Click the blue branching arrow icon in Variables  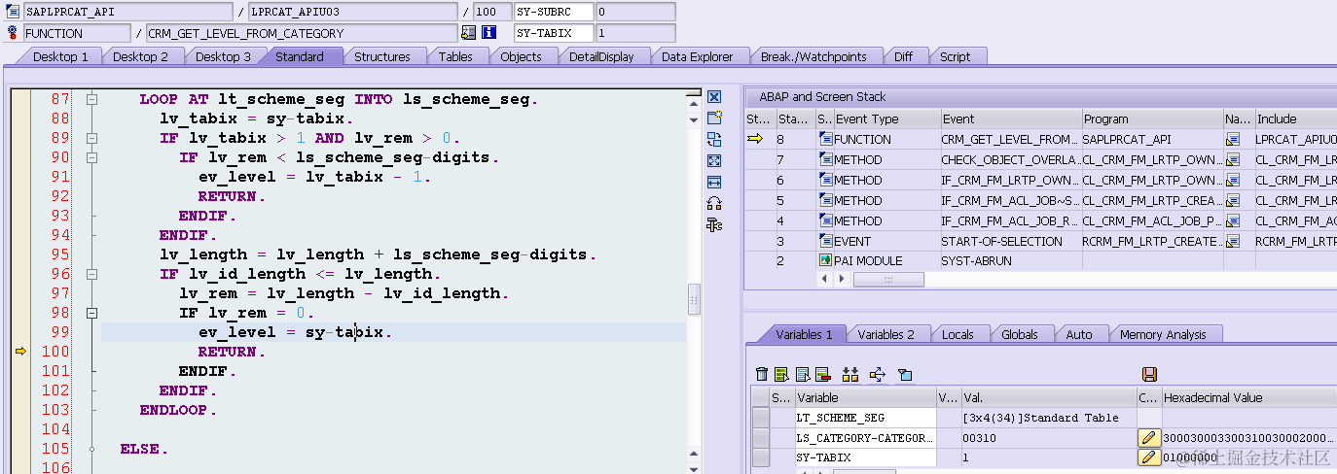click(878, 374)
